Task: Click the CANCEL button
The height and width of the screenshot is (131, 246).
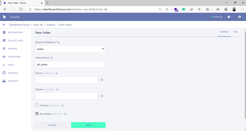Action: tap(52, 125)
